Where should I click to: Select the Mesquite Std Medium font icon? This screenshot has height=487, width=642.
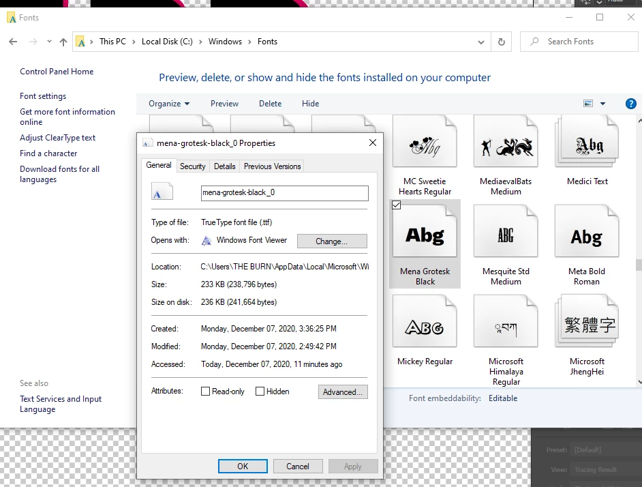click(506, 232)
